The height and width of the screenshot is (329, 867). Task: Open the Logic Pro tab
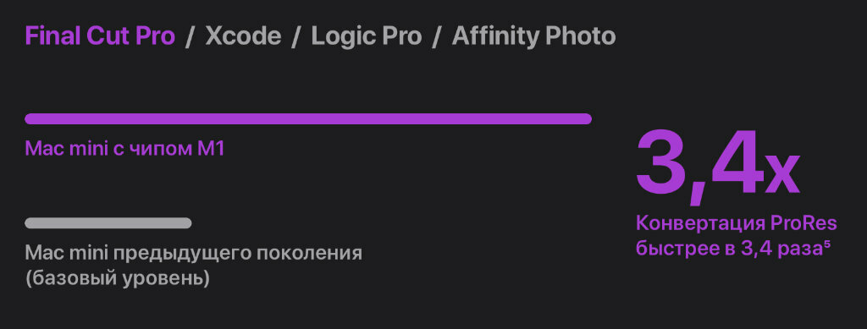[x=367, y=36]
